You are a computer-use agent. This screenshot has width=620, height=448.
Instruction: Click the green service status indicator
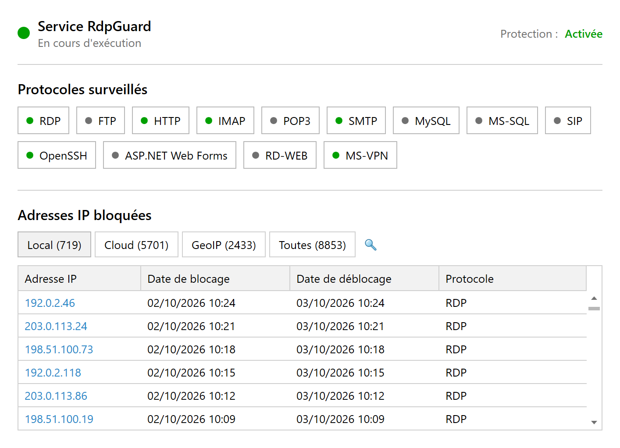(24, 33)
